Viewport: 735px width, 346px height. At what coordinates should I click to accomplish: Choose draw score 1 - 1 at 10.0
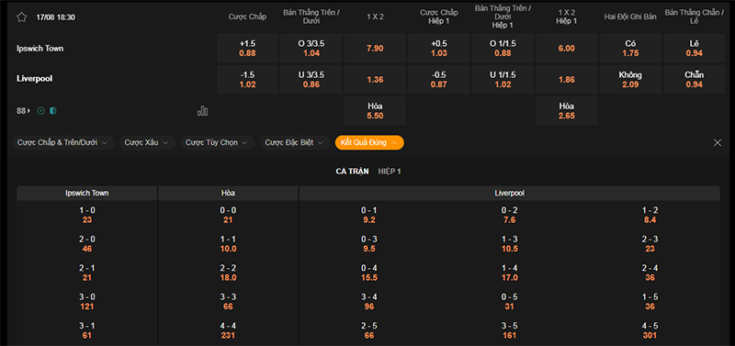[x=228, y=244]
